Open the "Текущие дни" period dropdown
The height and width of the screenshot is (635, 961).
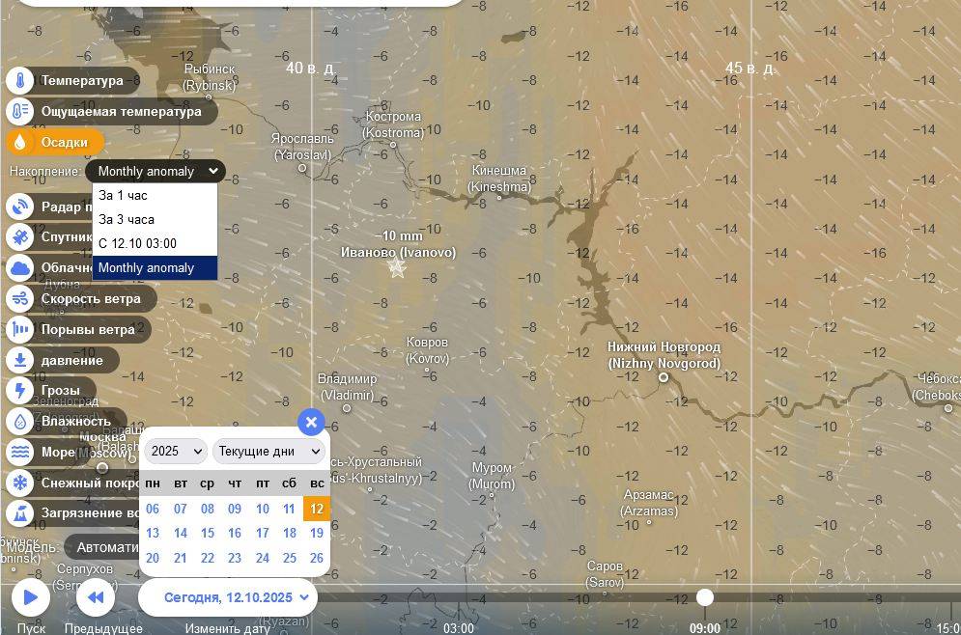pos(269,451)
